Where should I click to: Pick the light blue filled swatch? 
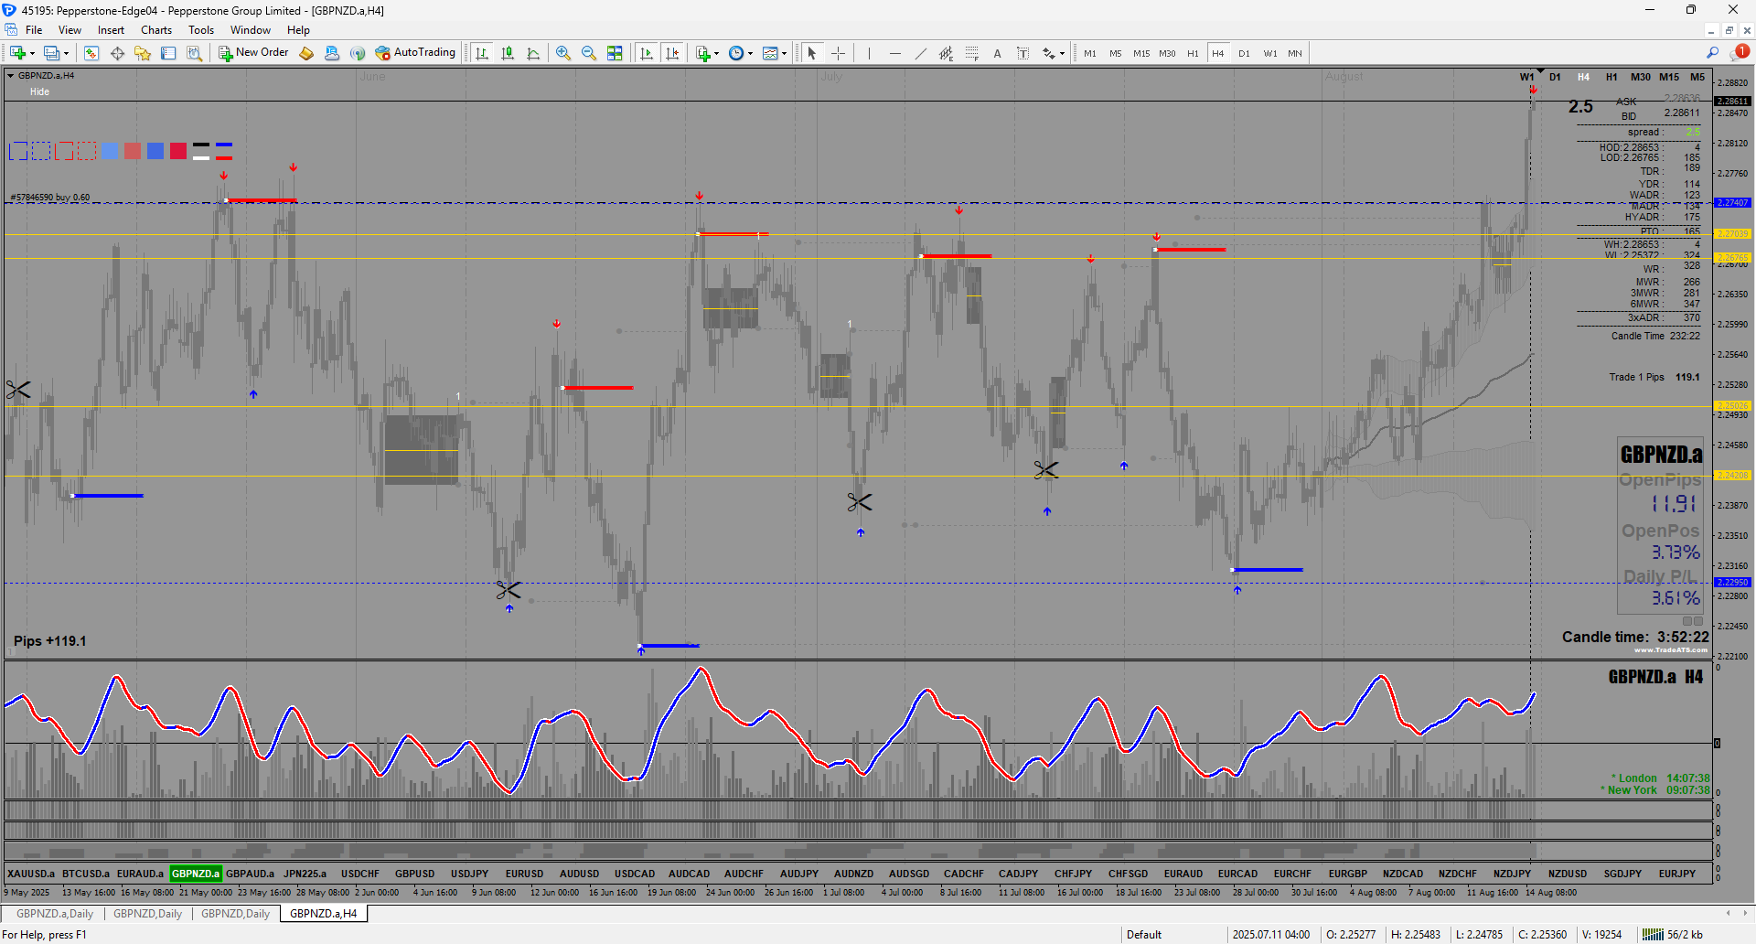[110, 151]
